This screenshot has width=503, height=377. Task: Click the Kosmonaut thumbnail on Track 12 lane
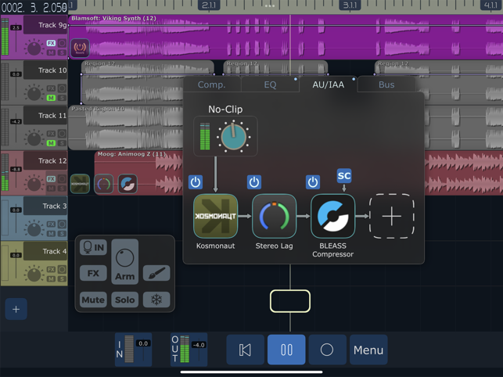tap(80, 184)
